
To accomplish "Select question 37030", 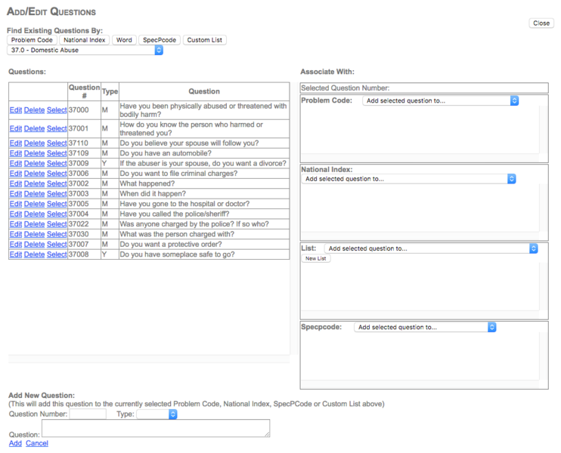I will 57,234.
